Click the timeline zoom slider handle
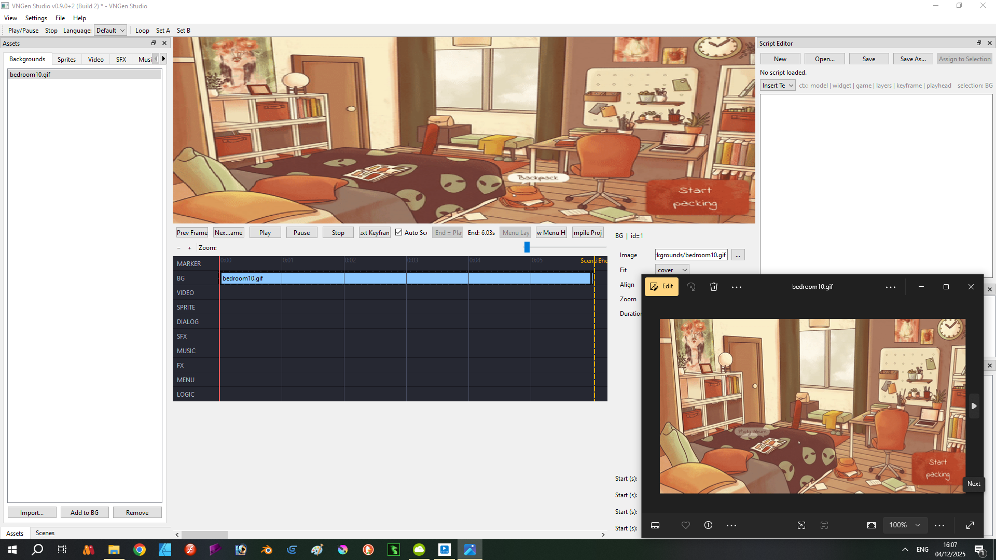 click(x=527, y=247)
